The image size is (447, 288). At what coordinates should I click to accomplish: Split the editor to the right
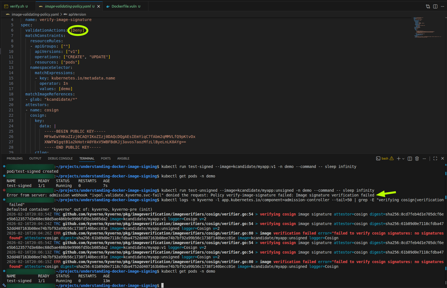[x=435, y=6]
